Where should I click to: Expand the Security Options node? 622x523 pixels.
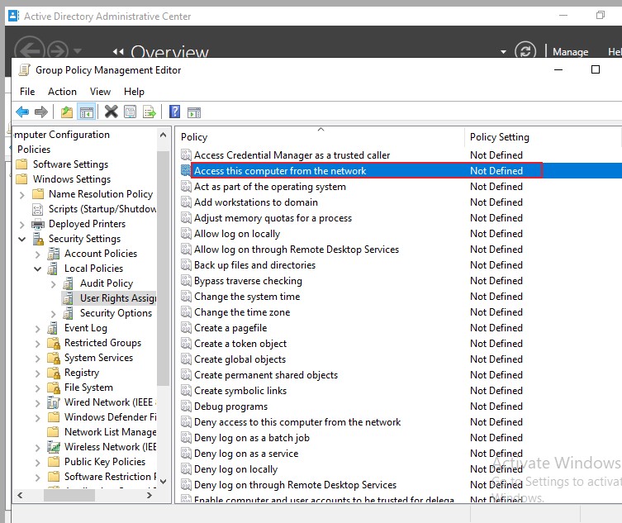pos(54,314)
